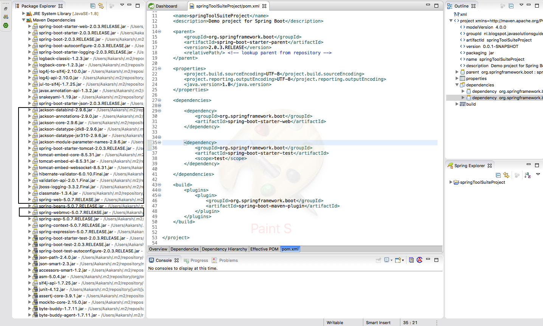This screenshot has height=326, width=543.
Task: Switch to Dependency Hierarchy tab
Action: tap(224, 249)
